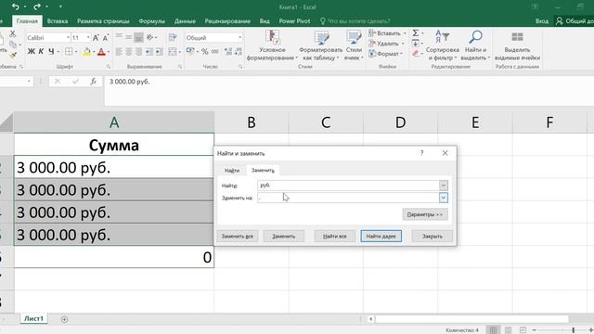The image size is (594, 334).
Task: Click the Заменить все button
Action: [238, 236]
